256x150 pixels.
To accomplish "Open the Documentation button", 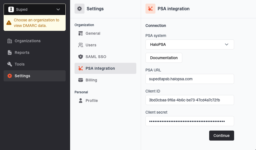I will tap(164, 58).
